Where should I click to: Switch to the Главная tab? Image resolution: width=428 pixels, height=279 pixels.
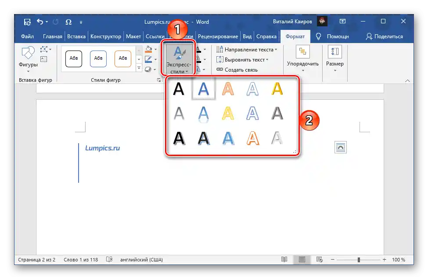click(x=52, y=36)
